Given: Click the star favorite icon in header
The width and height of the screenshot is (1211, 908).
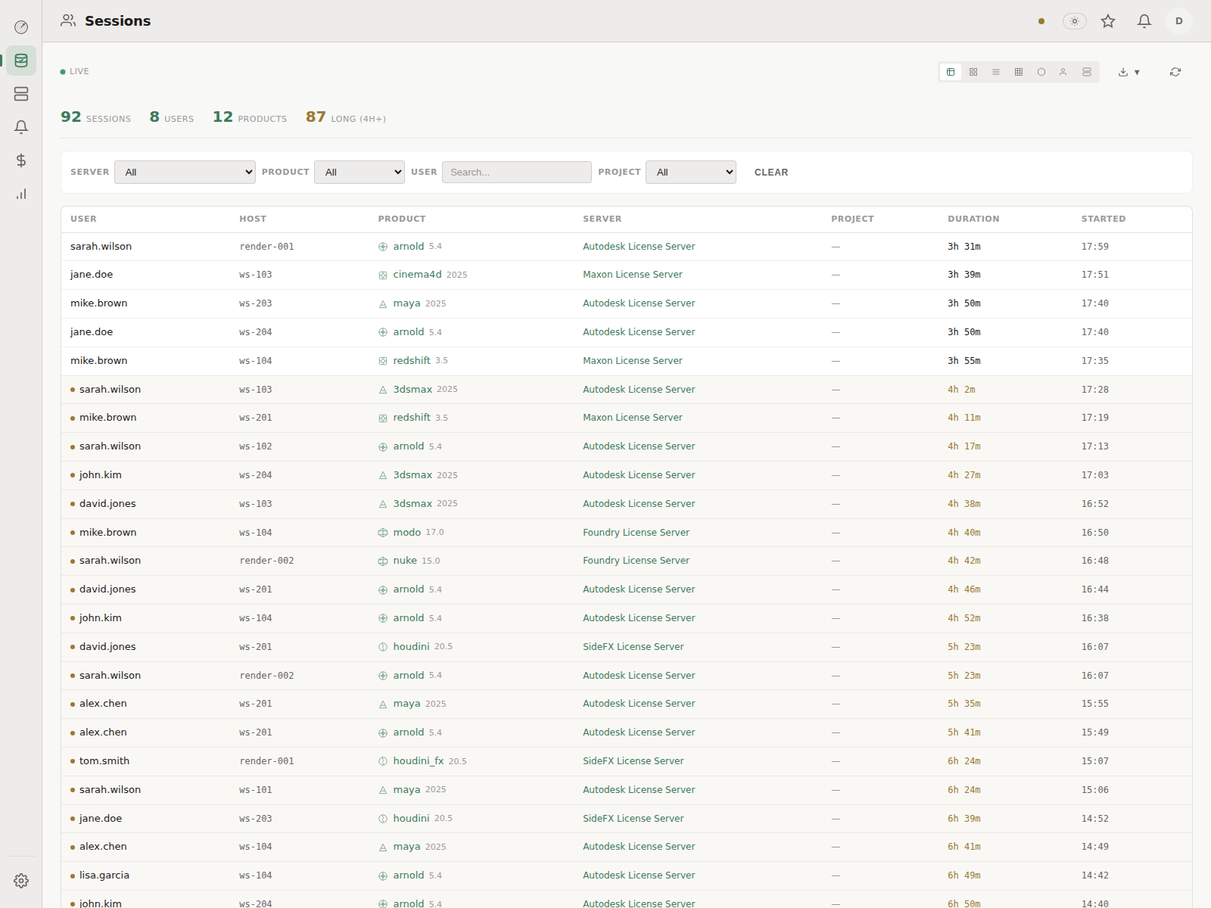Looking at the screenshot, I should point(1108,21).
